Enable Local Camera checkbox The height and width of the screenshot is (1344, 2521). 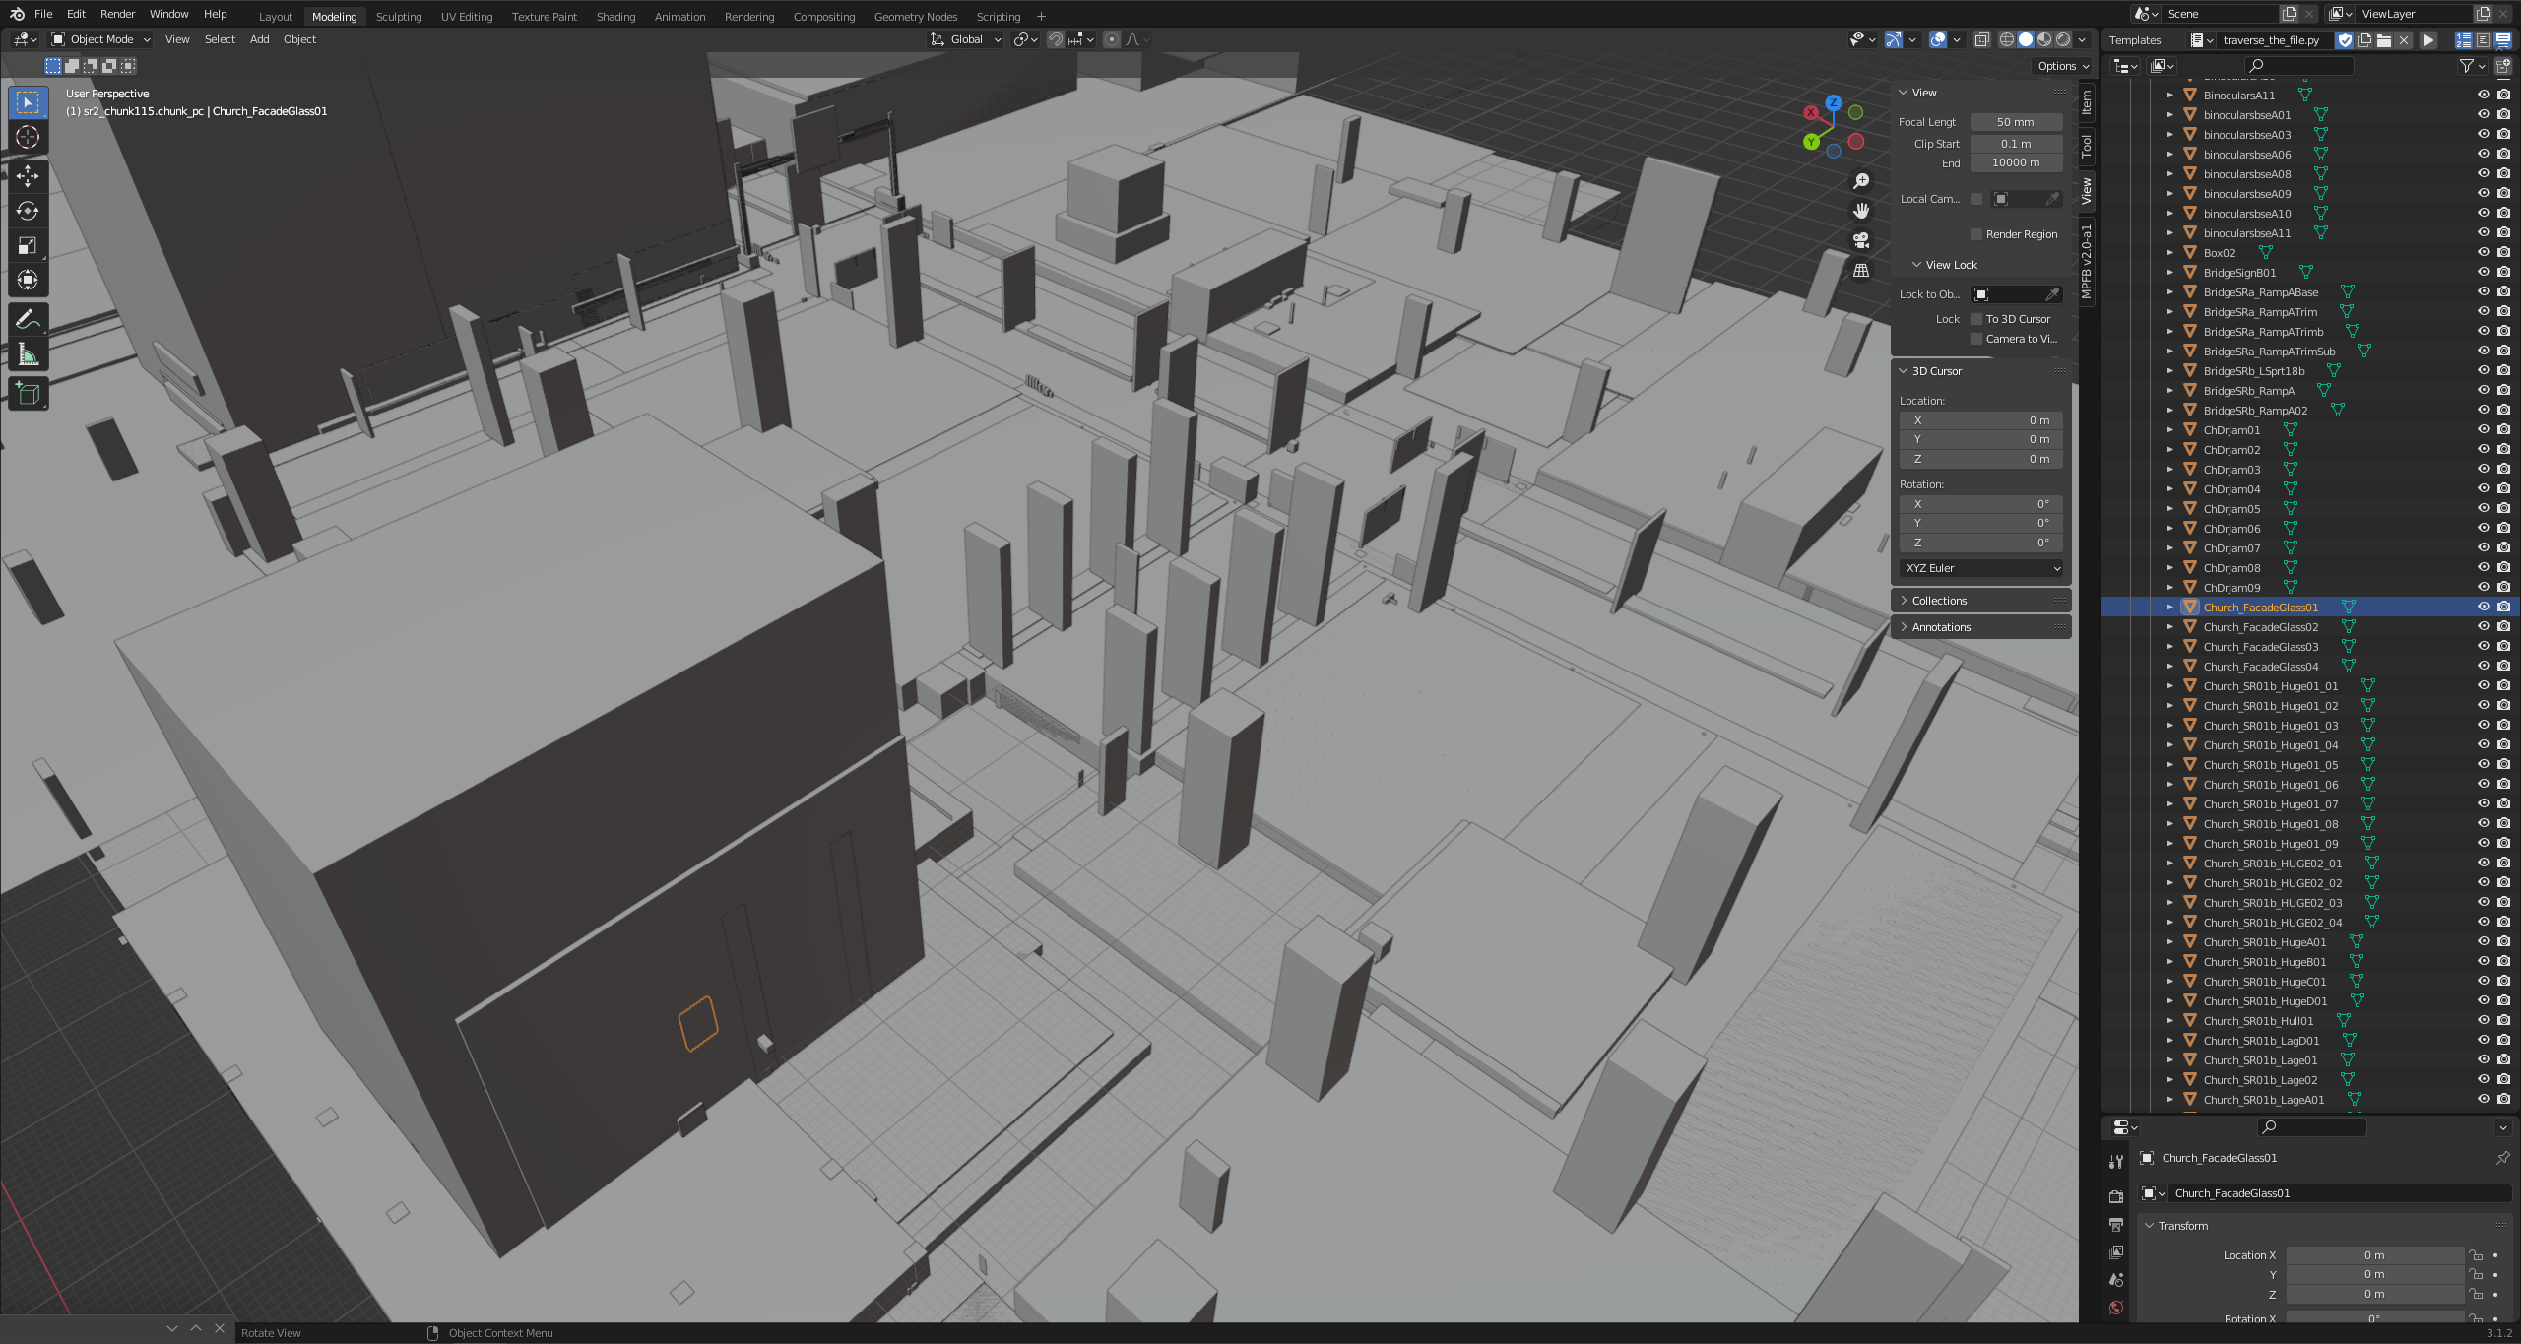pos(1976,199)
